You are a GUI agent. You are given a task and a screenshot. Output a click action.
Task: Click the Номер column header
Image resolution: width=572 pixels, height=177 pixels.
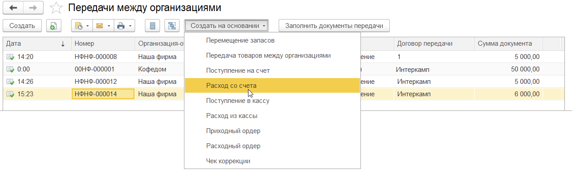[x=103, y=43]
